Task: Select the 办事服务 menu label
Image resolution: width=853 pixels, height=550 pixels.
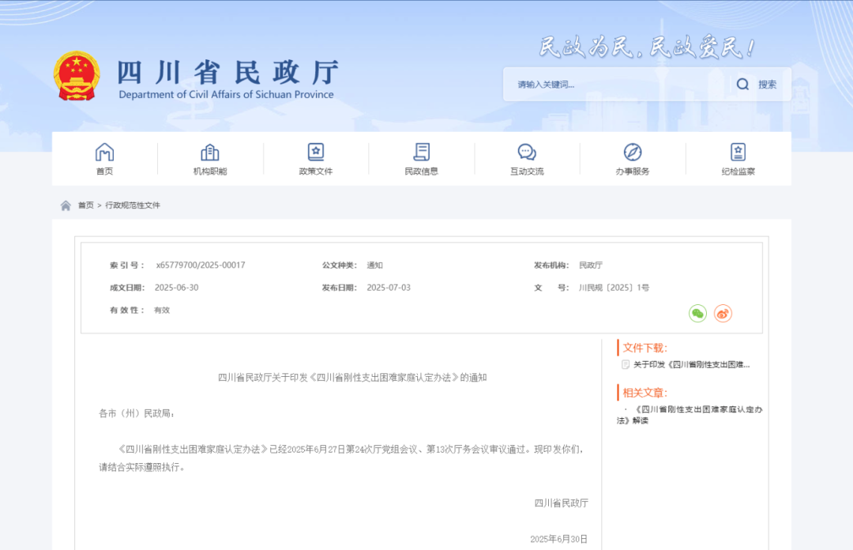Action: [633, 171]
